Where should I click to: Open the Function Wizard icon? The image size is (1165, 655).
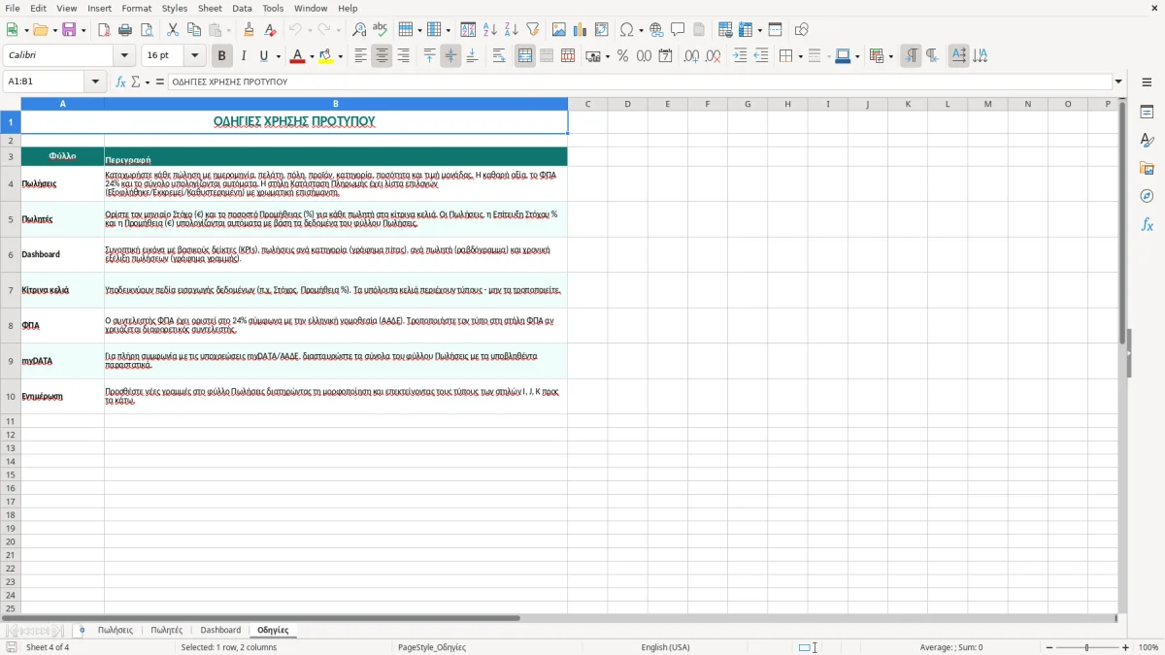[x=121, y=82]
